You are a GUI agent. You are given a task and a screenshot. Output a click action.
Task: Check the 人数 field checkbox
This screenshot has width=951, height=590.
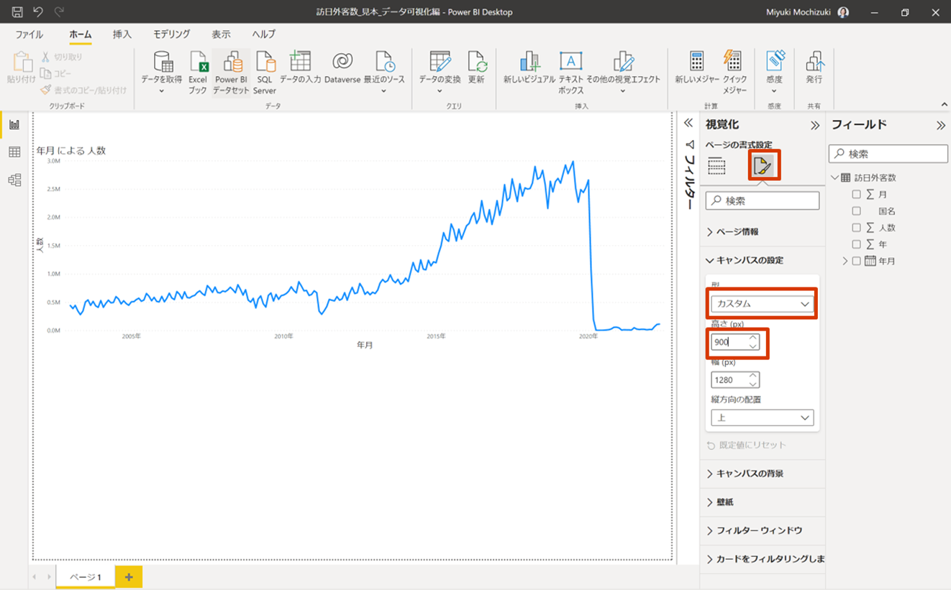coord(856,228)
